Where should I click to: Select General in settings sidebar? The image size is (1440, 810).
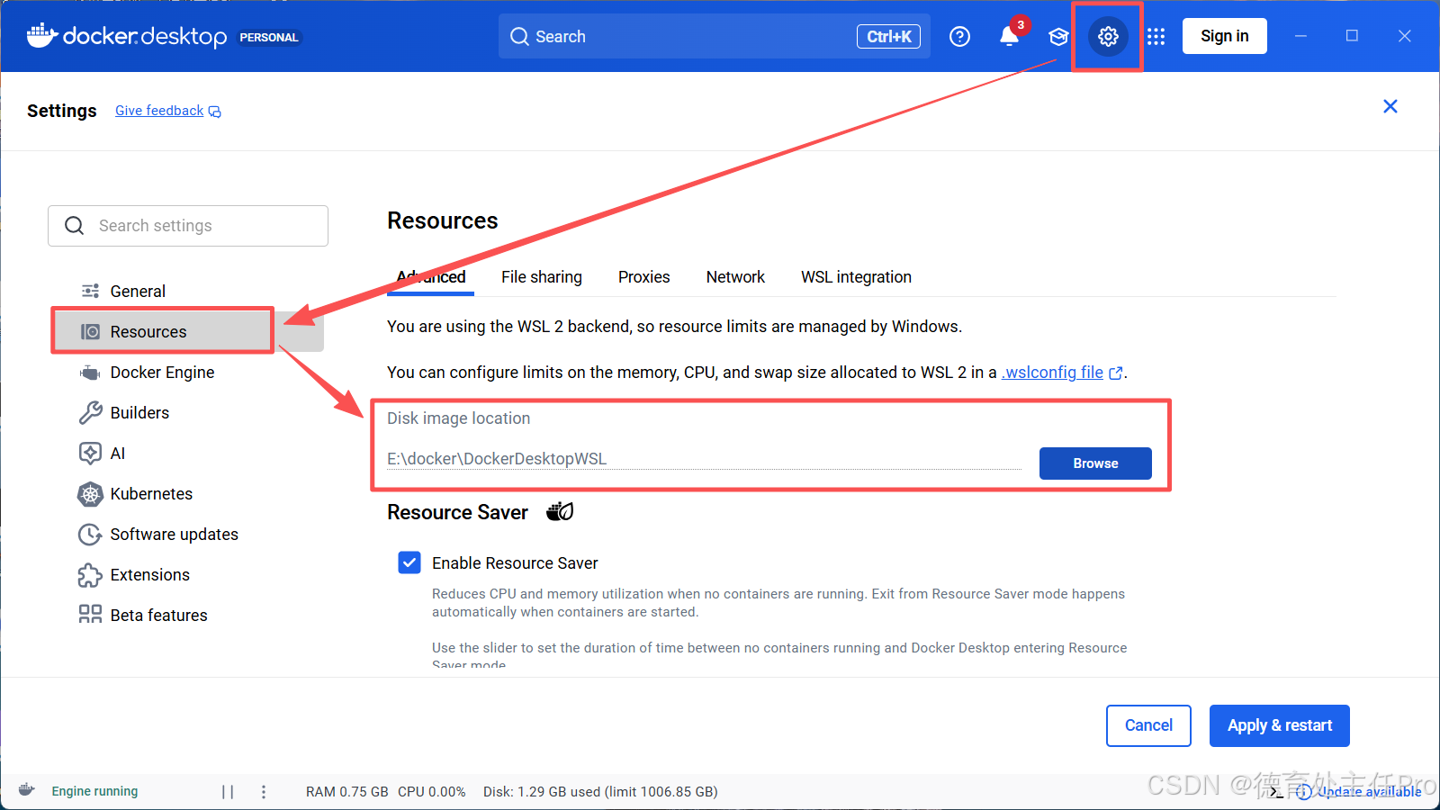188,291
